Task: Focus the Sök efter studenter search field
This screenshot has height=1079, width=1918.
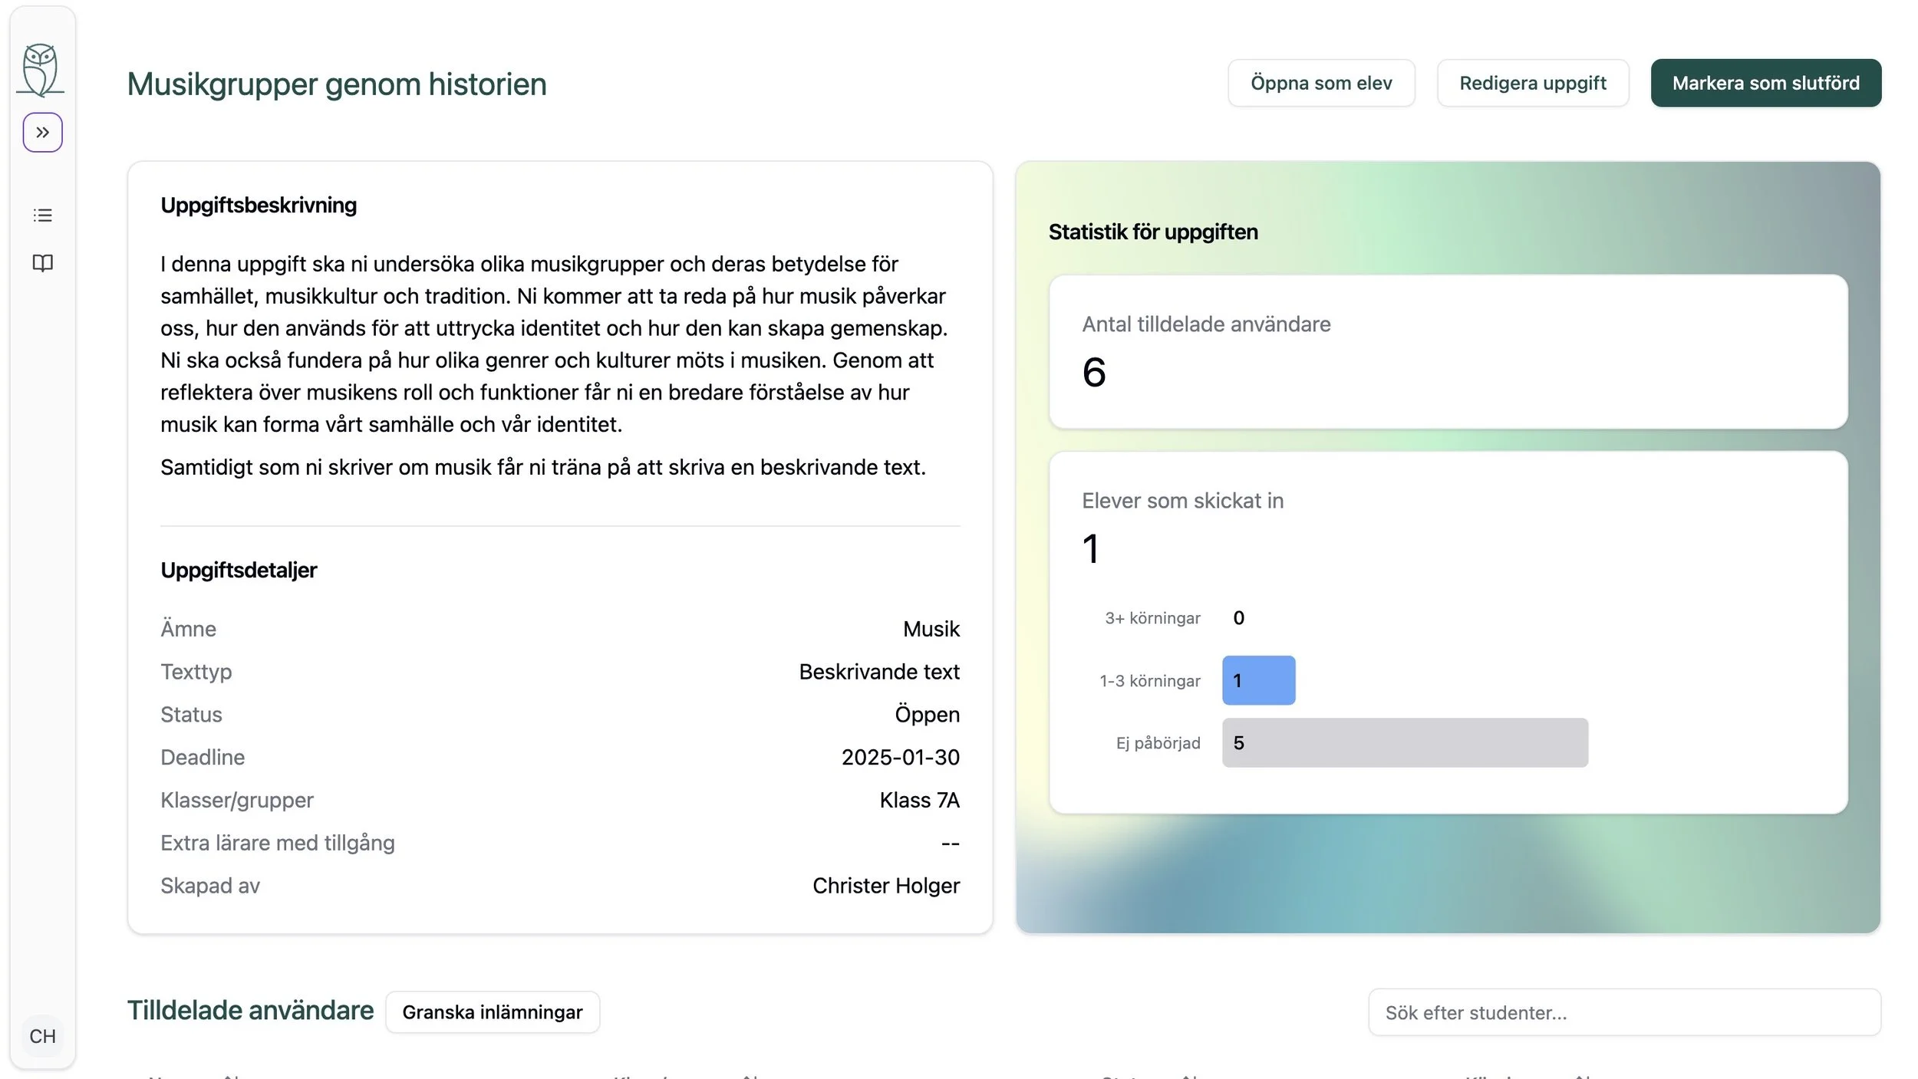Action: tap(1623, 1012)
